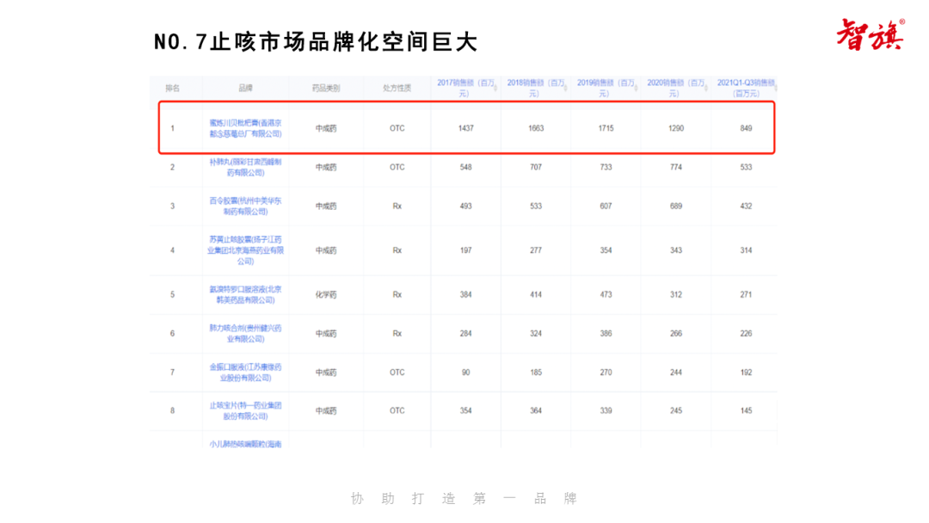Open the 蜜炼川贝枇杷膏 brand link
This screenshot has width=929, height=523.
[245, 128]
